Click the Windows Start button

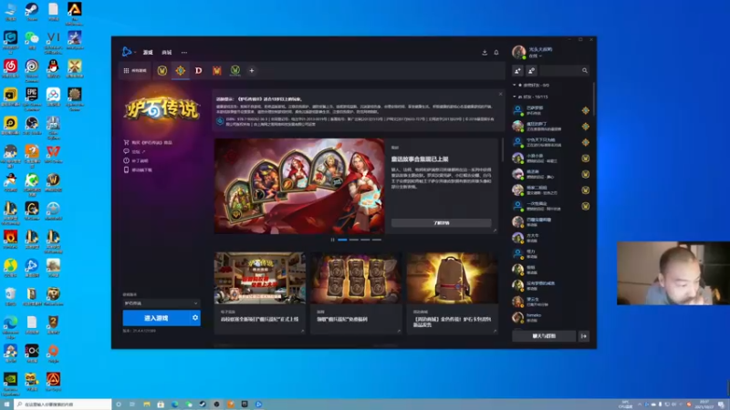click(6, 405)
